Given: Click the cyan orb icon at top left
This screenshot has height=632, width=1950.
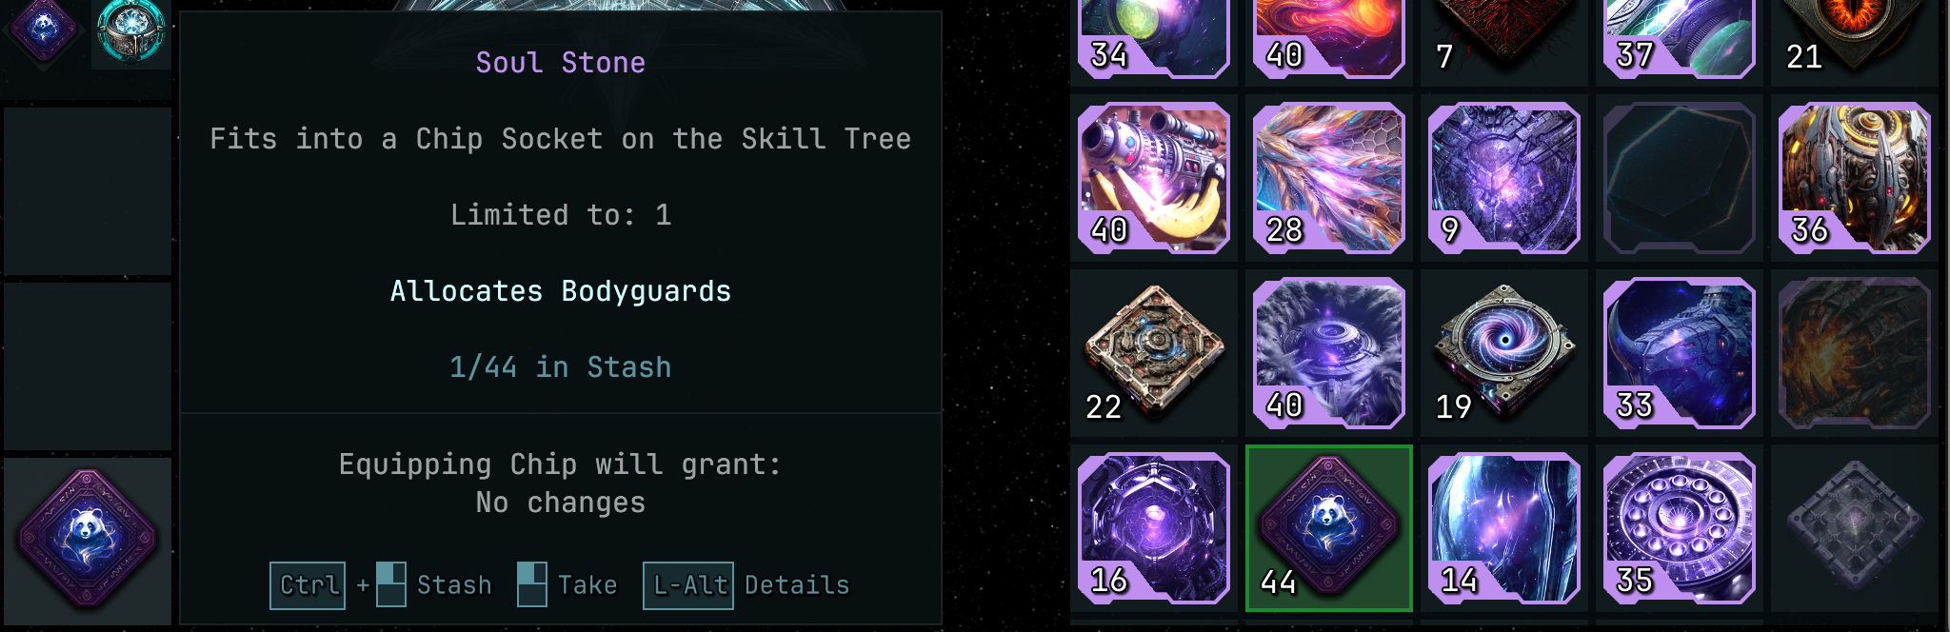Looking at the screenshot, I should (131, 31).
